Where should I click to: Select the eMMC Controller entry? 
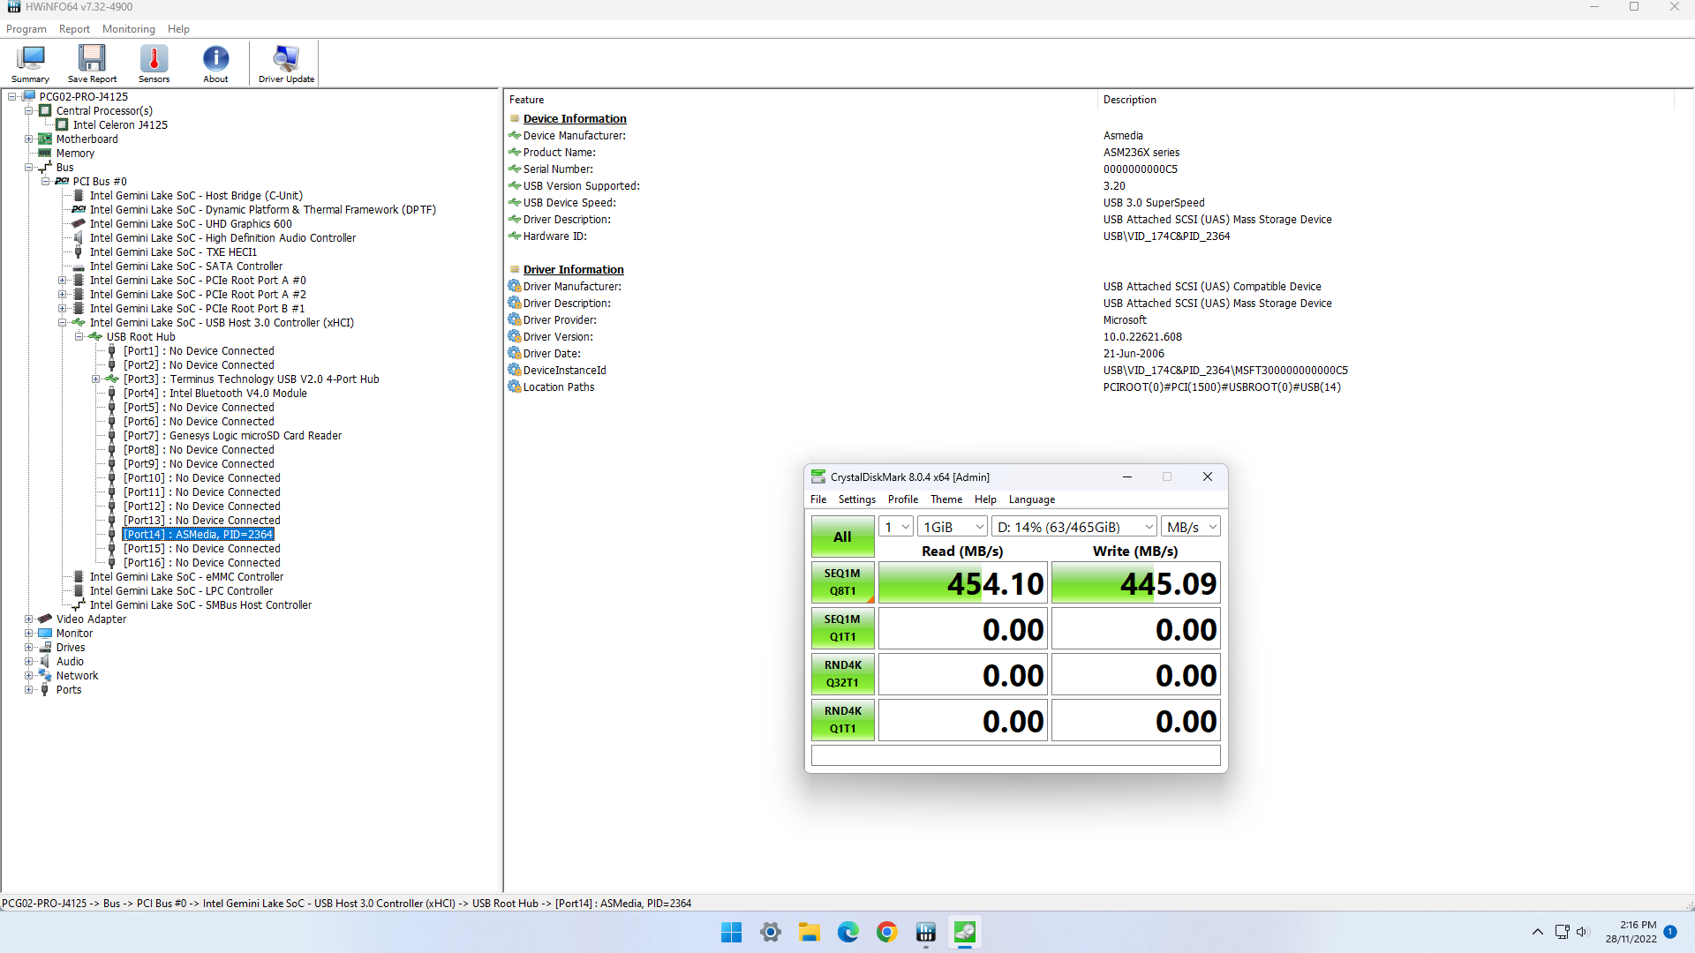pos(186,577)
